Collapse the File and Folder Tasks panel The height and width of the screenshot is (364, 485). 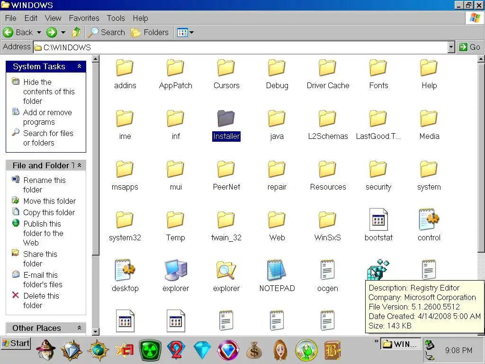coord(79,165)
